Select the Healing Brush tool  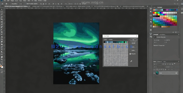pos(2,27)
